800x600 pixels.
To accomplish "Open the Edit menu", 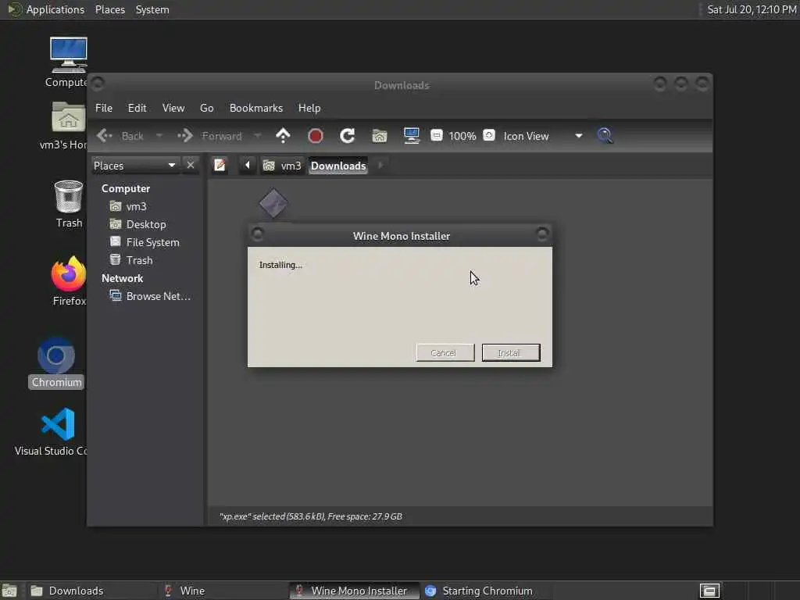I will click(x=137, y=108).
